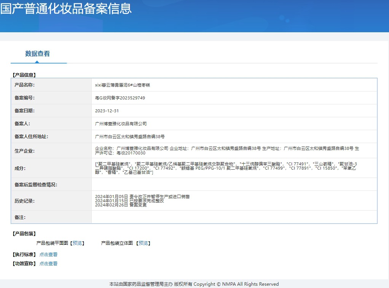389x288 pixels.
Task: Open 点击查看 link for 执行标准
Action: (48, 254)
